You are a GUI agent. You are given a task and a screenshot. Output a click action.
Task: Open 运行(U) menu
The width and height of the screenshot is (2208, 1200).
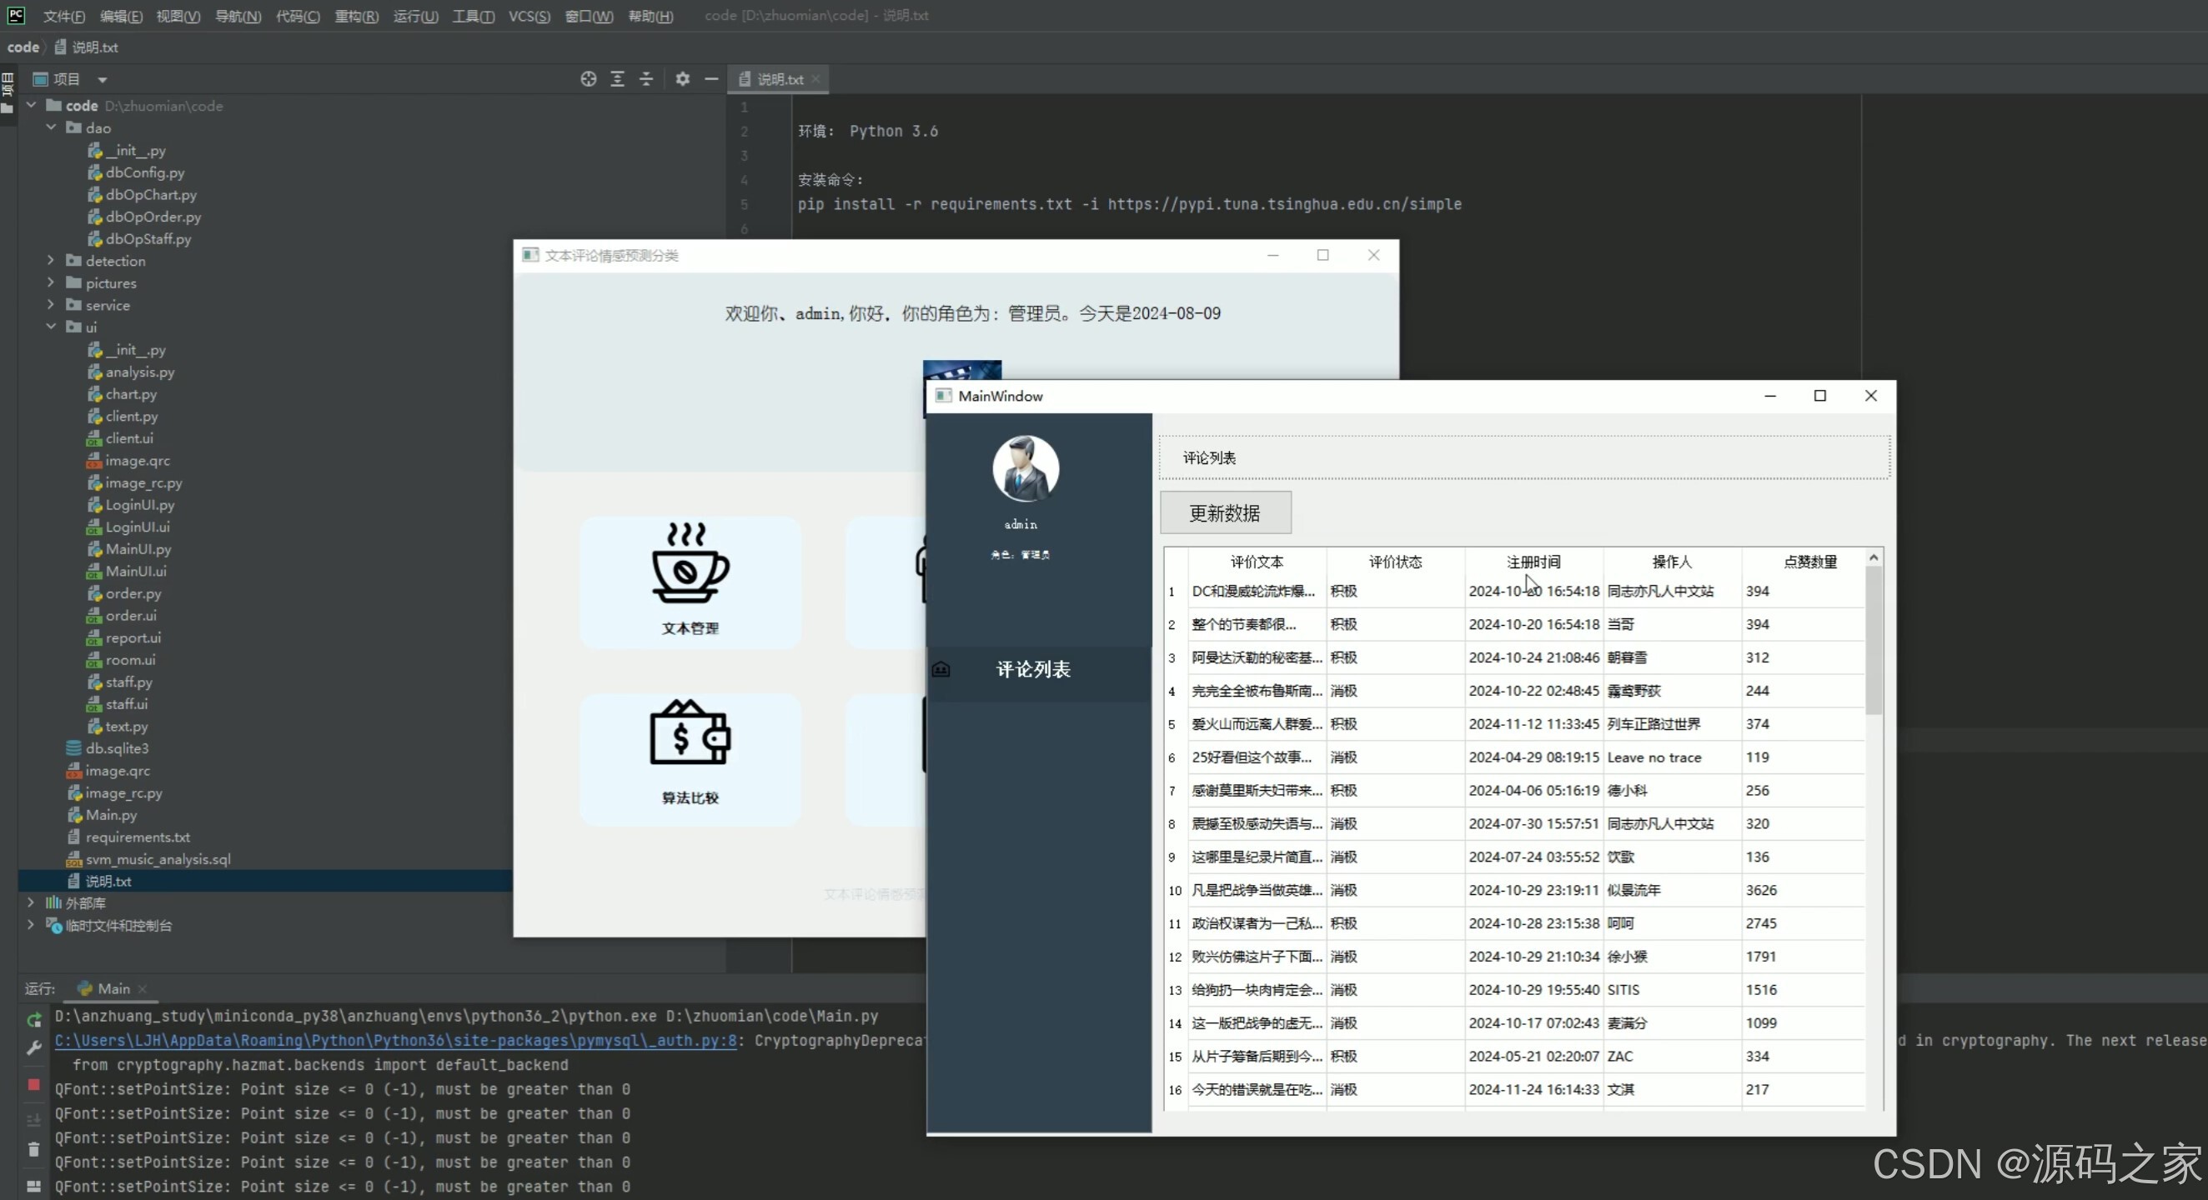point(416,17)
